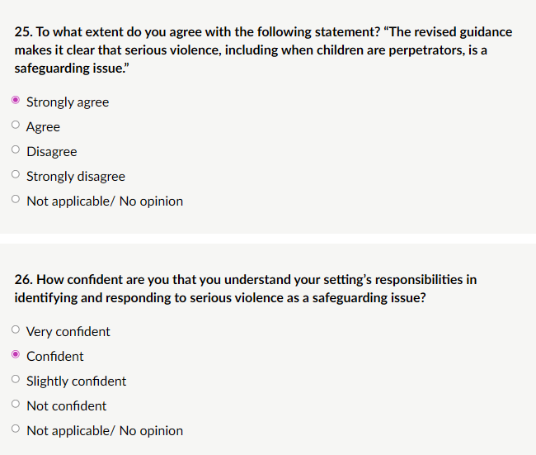This screenshot has width=536, height=455.
Task: Select question 25's 'Not applicable/ No opinion' radio
Action: point(16,201)
